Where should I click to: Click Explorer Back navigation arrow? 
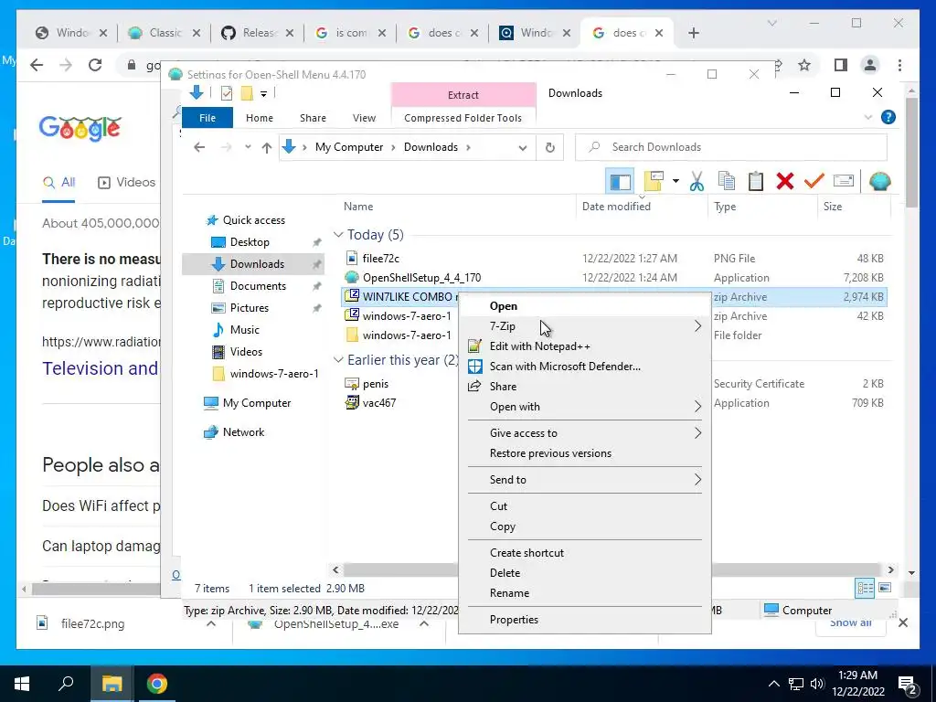pos(199,147)
